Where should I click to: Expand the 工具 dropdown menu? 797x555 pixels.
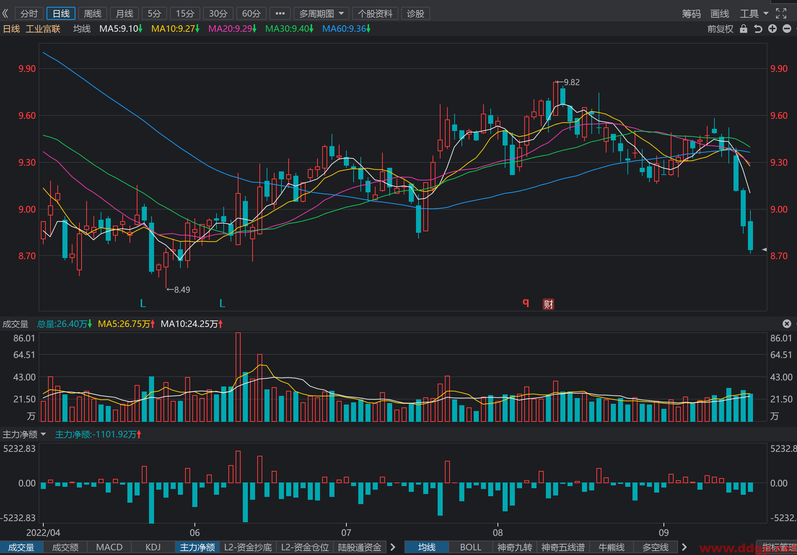tap(754, 14)
